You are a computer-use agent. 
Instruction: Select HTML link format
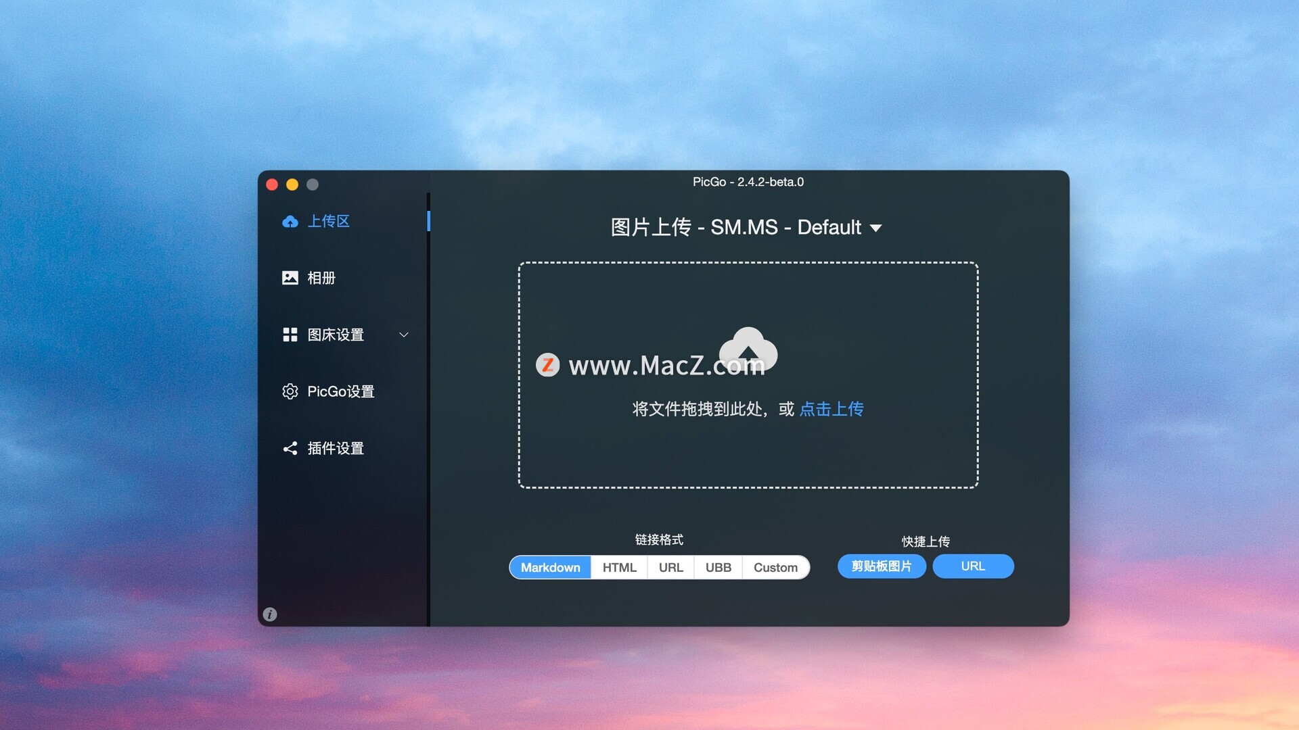coord(619,567)
